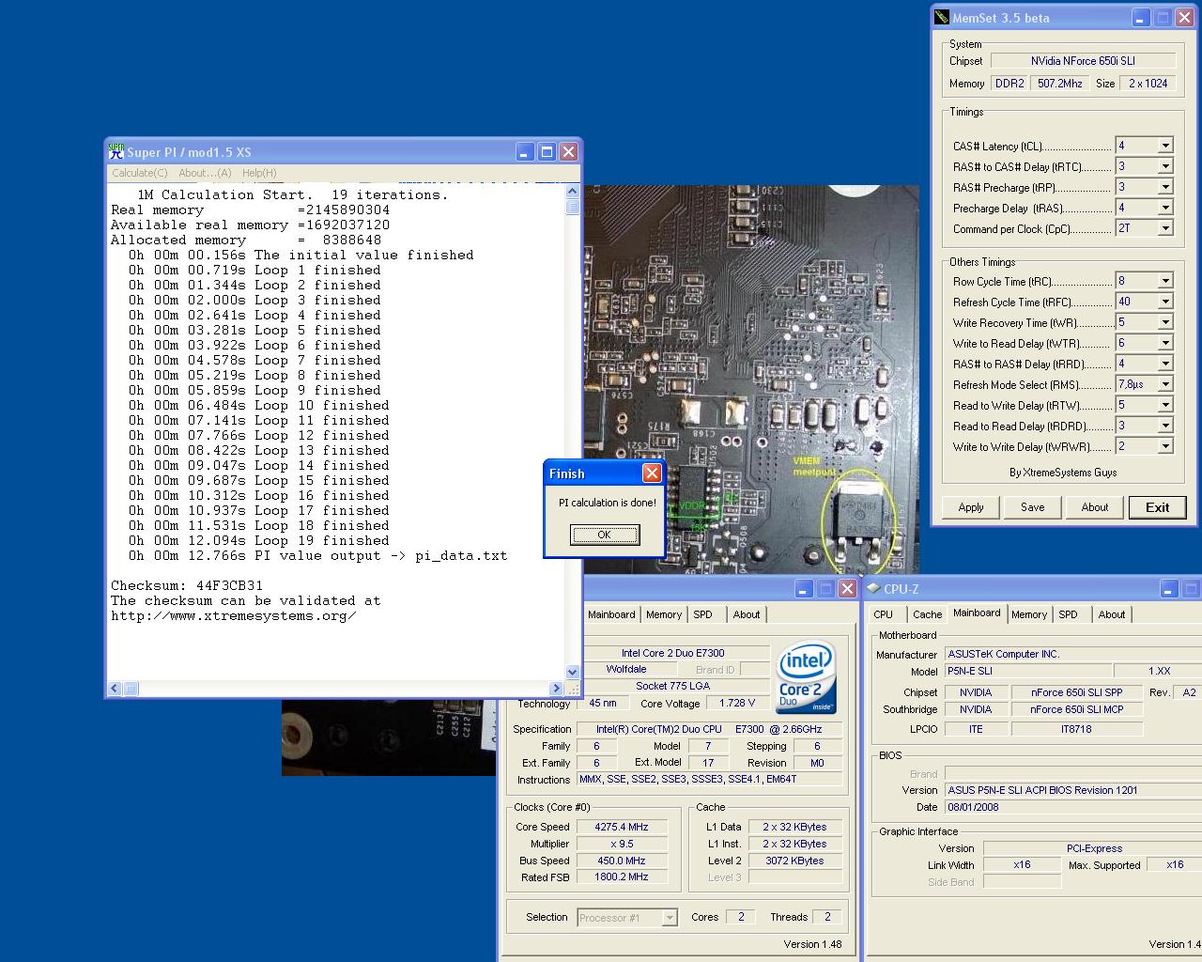Open RAS# to CAS# Delay dropdown
Viewport: 1202px width, 962px height.
click(1164, 166)
